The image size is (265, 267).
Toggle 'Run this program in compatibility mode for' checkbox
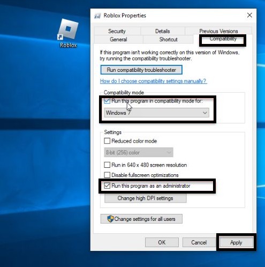pos(107,101)
